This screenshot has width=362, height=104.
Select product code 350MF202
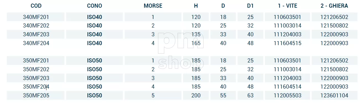pos(36,69)
